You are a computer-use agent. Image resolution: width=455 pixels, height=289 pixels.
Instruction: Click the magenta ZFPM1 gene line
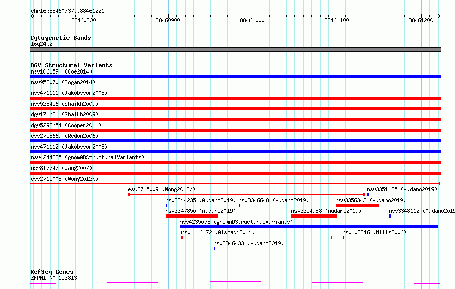tap(235, 283)
